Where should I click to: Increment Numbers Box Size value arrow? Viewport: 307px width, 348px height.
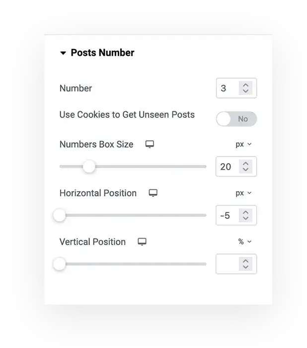pyautogui.click(x=245, y=163)
